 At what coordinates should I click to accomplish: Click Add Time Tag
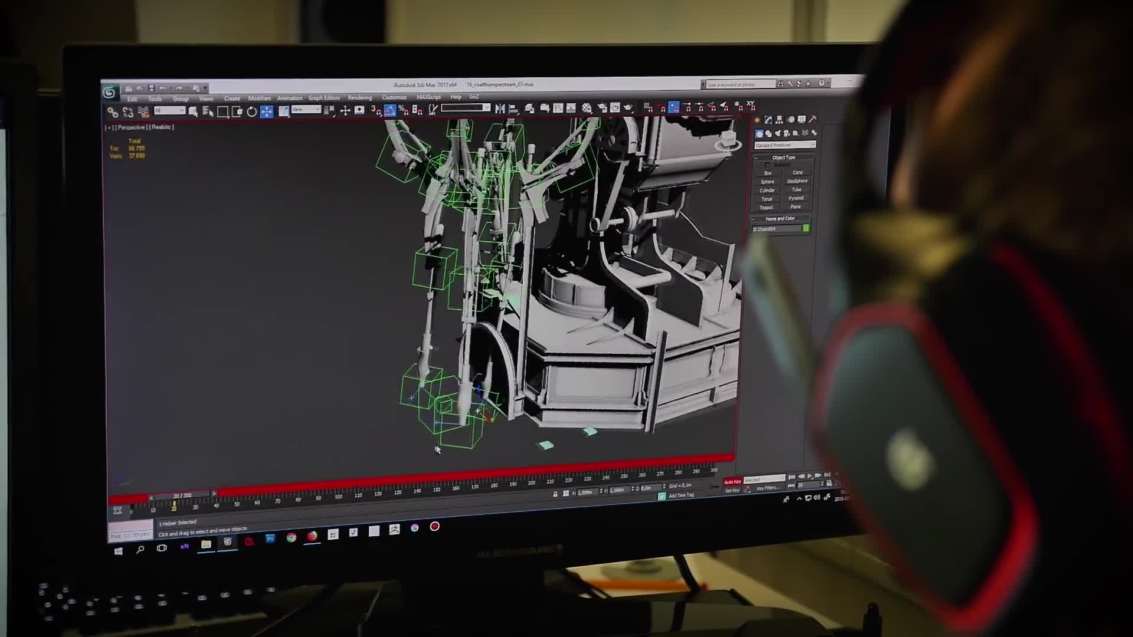(x=681, y=495)
